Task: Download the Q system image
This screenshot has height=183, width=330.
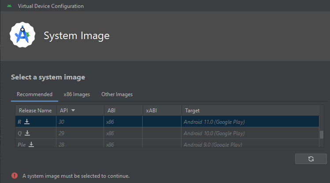Action: point(27,133)
